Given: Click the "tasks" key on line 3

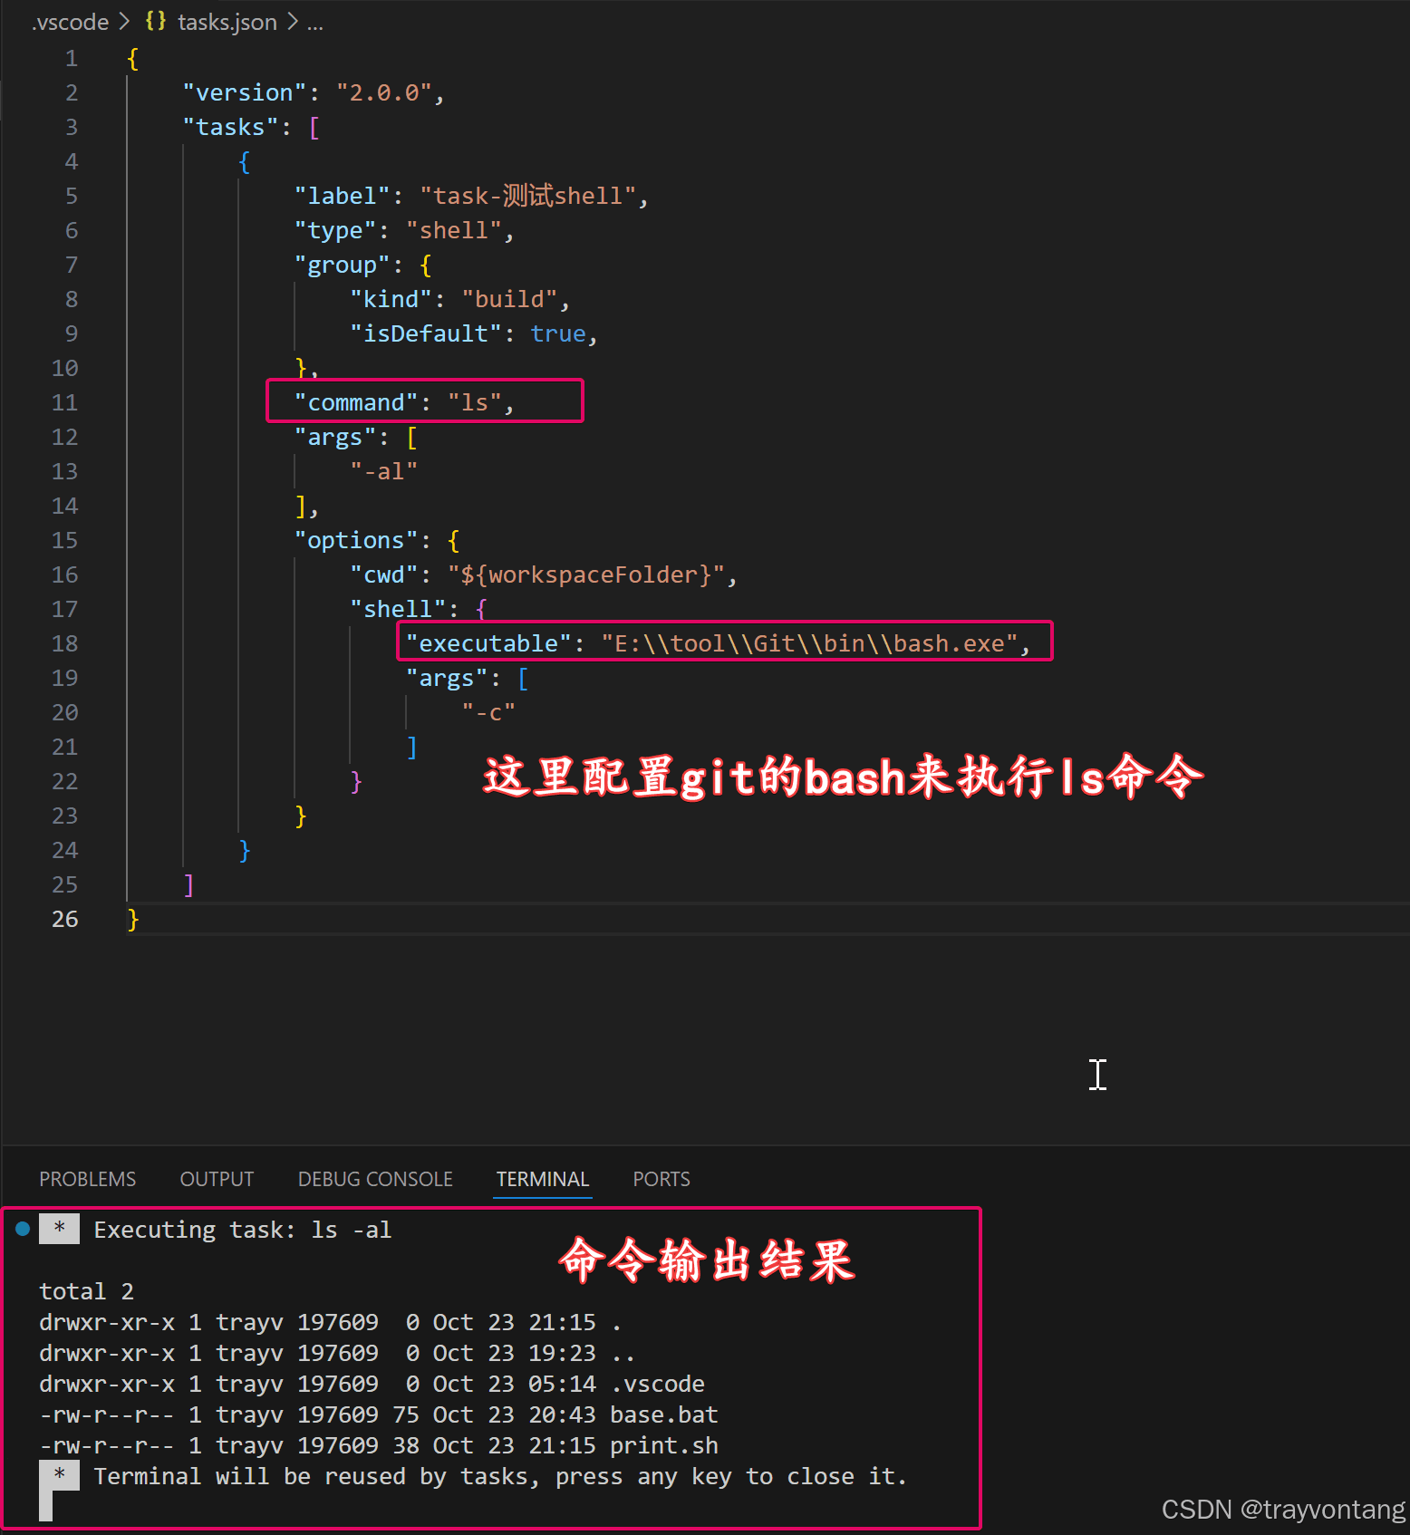Looking at the screenshot, I should [231, 127].
